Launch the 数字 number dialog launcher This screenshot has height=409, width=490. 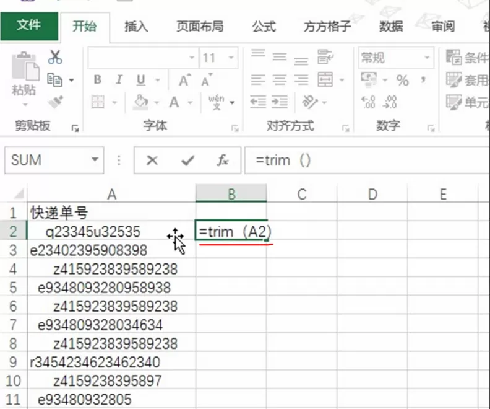click(431, 128)
